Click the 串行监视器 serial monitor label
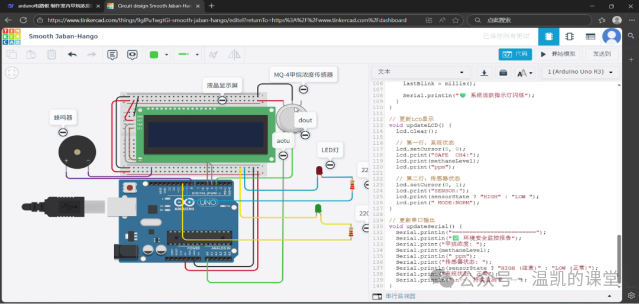The height and width of the screenshot is (304, 639). tap(400, 296)
